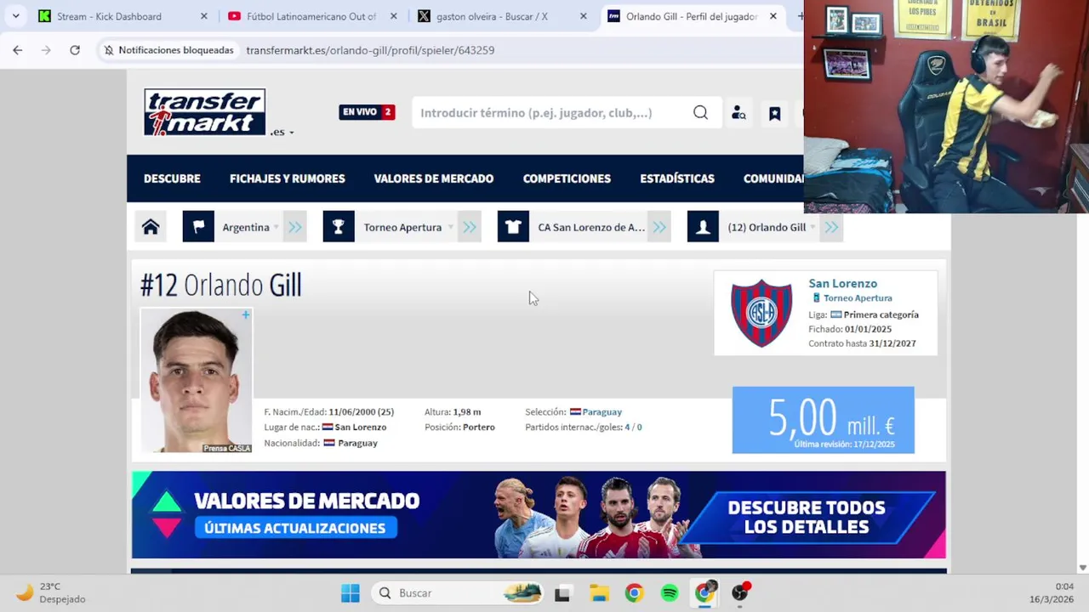Click the double arrow after CA San Lorenzo
Image resolution: width=1089 pixels, height=612 pixels.
point(660,227)
